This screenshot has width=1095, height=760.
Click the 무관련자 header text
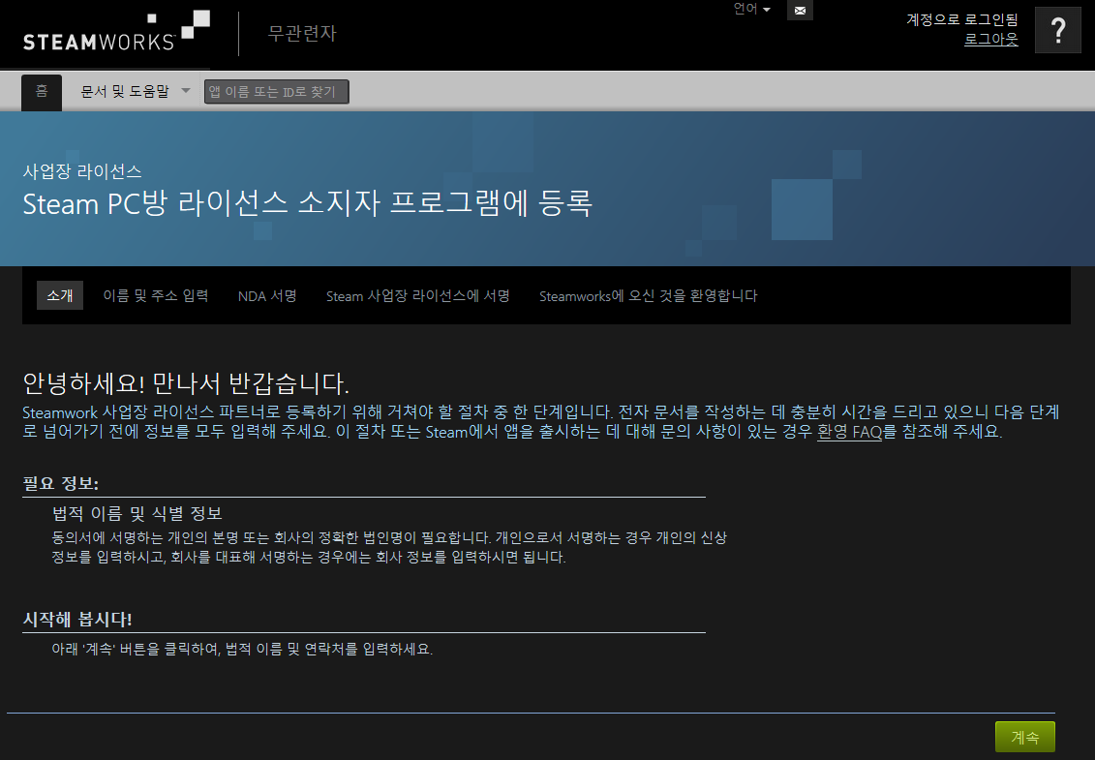[x=302, y=33]
